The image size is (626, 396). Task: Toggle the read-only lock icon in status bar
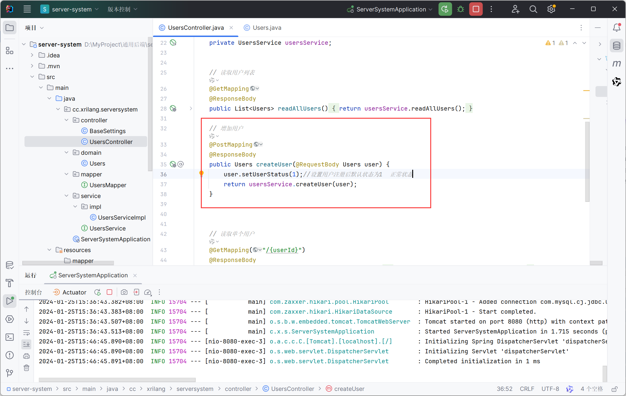click(x=615, y=389)
